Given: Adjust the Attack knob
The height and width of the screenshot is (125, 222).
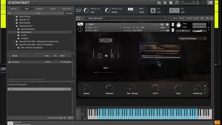Looking at the screenshot, I should click(86, 88).
